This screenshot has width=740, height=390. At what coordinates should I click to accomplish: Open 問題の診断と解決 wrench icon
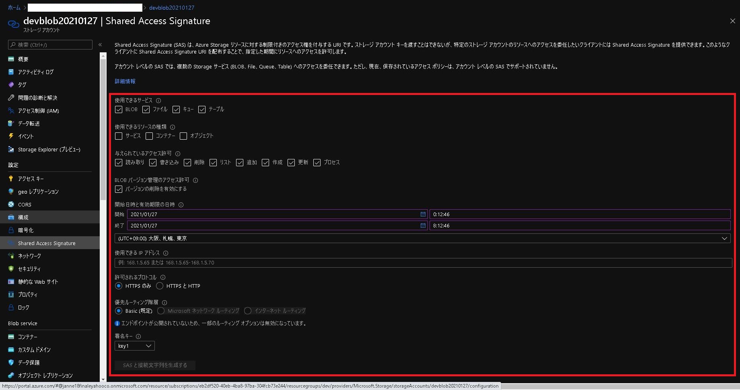tap(11, 98)
